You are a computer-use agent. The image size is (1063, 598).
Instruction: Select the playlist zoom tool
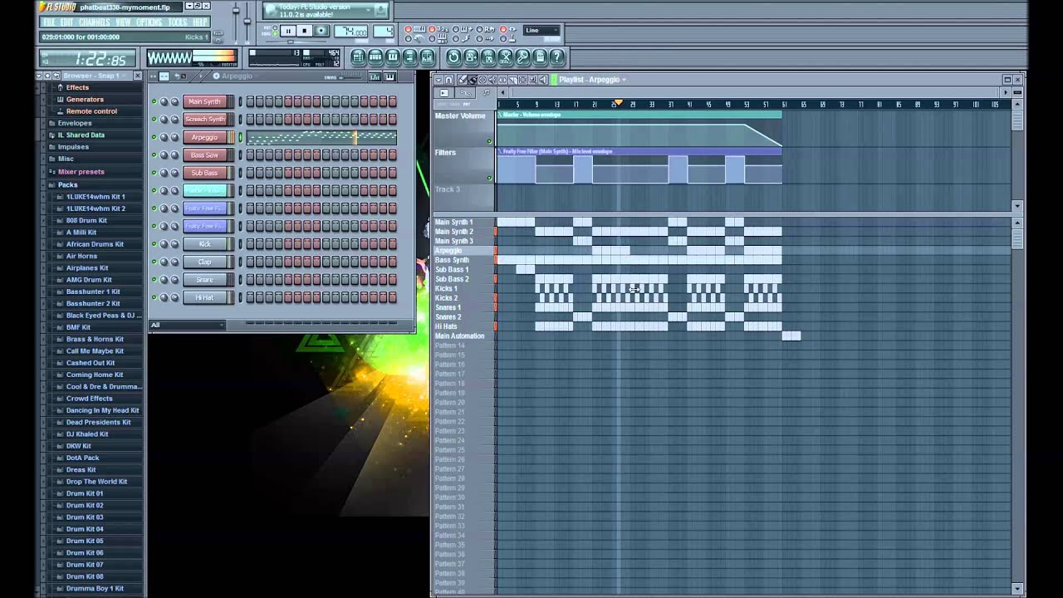click(532, 80)
